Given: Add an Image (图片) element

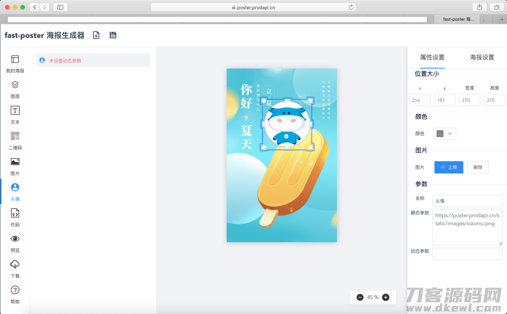Looking at the screenshot, I should pos(15,166).
